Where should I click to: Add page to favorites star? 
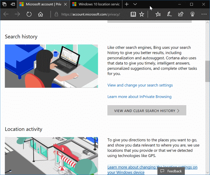(x=142, y=14)
